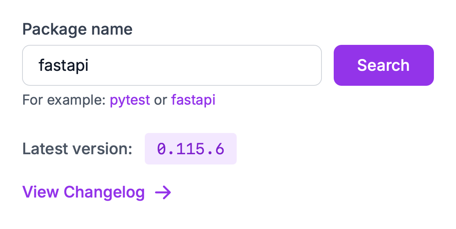Screen dimensions: 456x229
Task: Select the pytest example link
Action: click(x=130, y=100)
